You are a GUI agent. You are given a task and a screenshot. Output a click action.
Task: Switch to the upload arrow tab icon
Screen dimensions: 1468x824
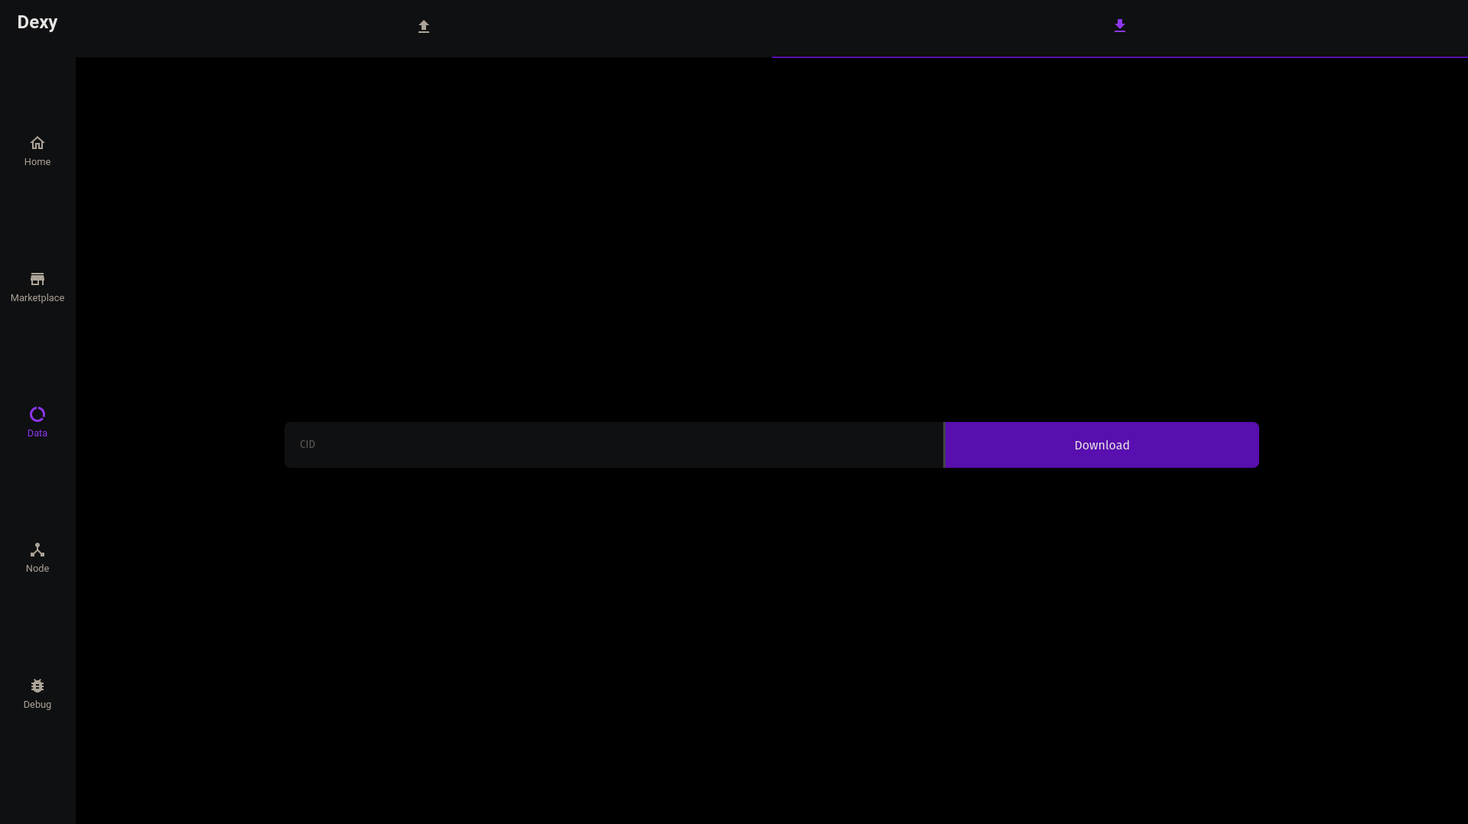424,27
